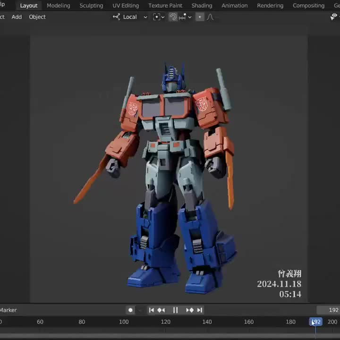Image resolution: width=340 pixels, height=340 pixels.
Task: Click the blue 192 playhead marker
Action: pyautogui.click(x=316, y=322)
